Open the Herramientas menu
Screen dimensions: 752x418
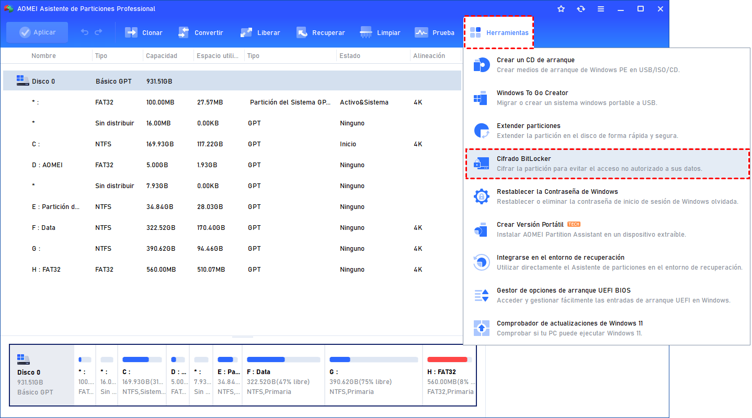pyautogui.click(x=499, y=32)
